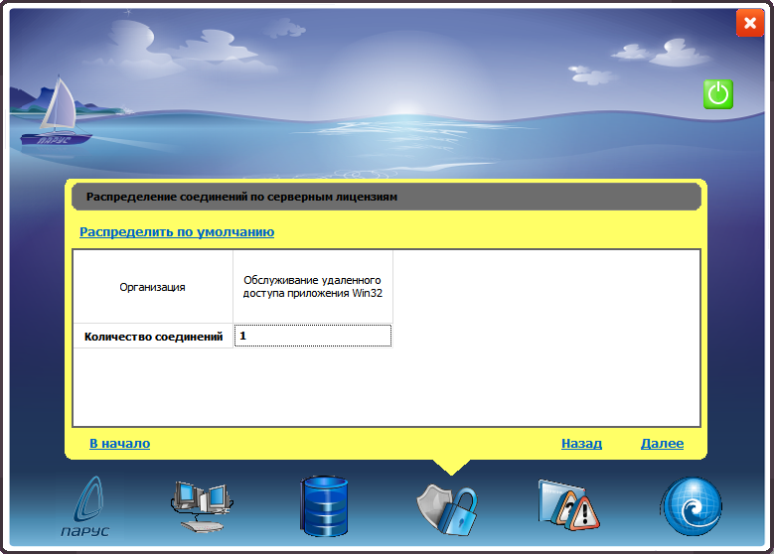This screenshot has width=774, height=554.
Task: Select the shield and padlock licensing icon
Action: 447,509
